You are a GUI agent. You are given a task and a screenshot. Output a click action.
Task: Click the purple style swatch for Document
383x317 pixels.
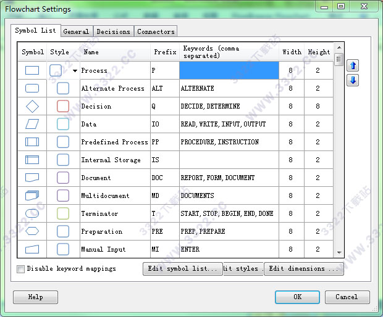pos(63,178)
